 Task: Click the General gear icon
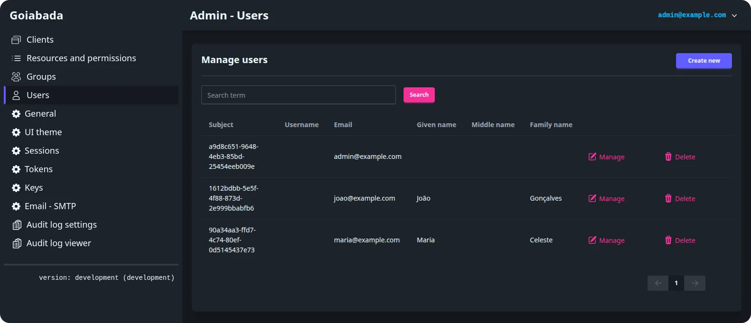pyautogui.click(x=16, y=114)
